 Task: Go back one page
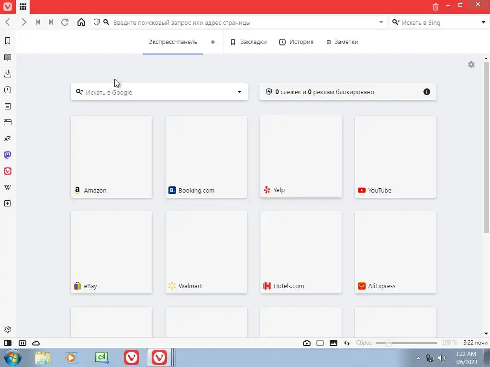pyautogui.click(x=8, y=22)
